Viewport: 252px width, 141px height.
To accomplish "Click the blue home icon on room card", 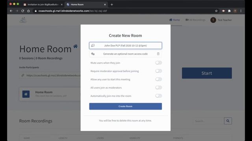I will pos(26,94).
